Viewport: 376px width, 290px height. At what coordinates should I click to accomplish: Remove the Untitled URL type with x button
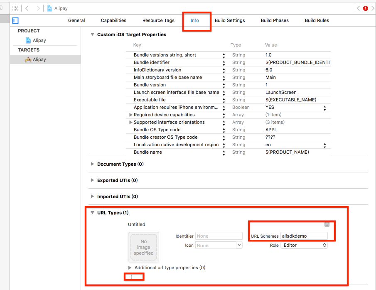(x=327, y=224)
